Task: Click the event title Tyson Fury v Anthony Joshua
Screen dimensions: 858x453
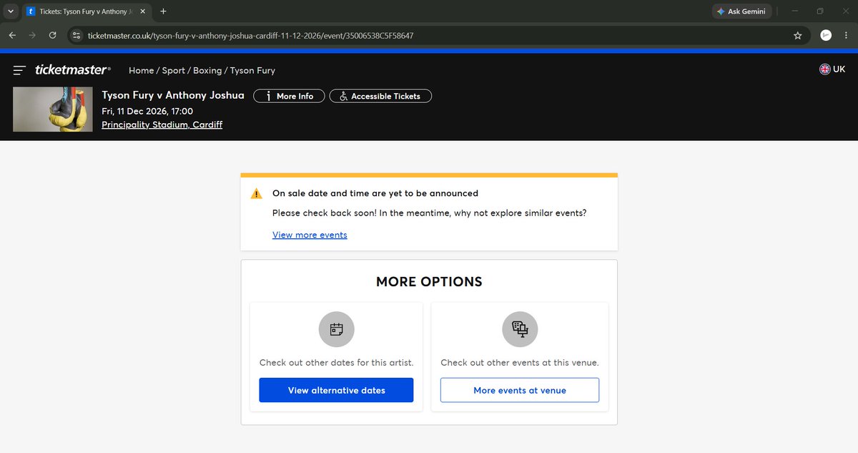Action: point(173,95)
